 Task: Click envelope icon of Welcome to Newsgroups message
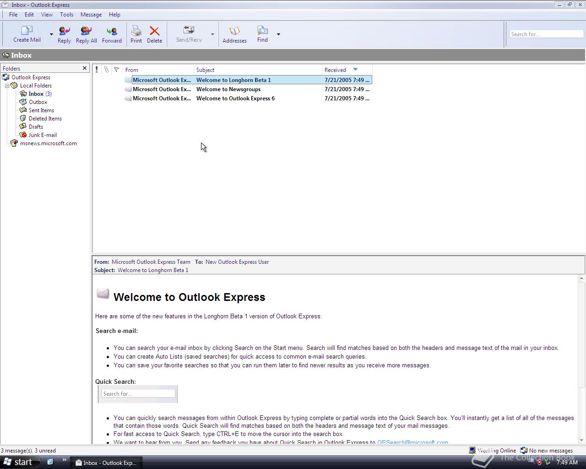[x=128, y=89]
